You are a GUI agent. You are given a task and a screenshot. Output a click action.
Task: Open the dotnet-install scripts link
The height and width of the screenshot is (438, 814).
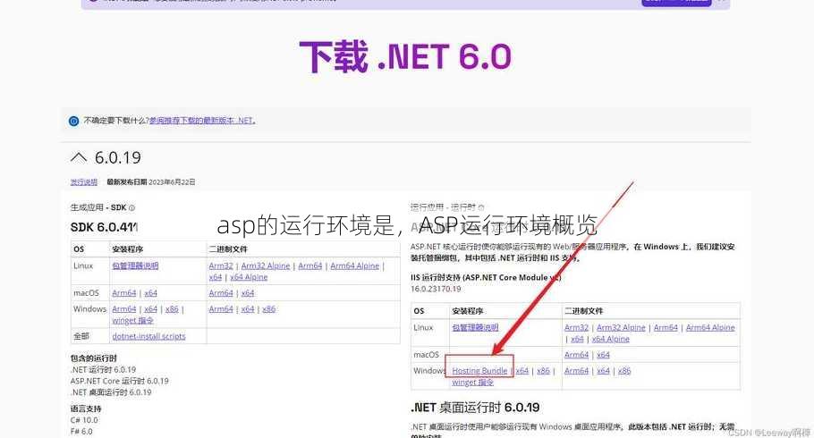pos(149,336)
